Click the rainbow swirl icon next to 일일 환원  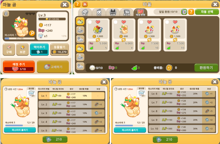click(184, 12)
